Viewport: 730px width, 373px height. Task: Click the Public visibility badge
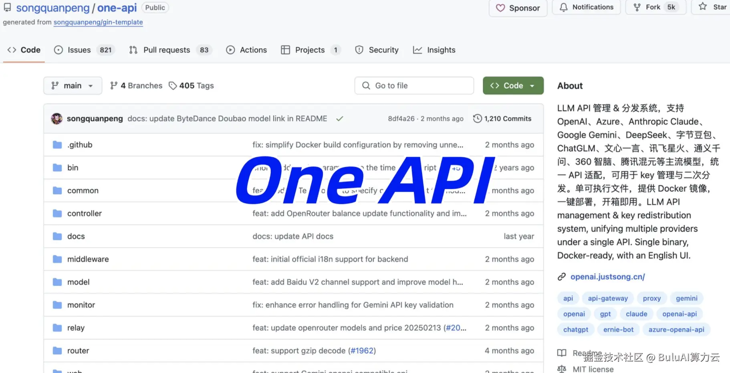click(155, 8)
